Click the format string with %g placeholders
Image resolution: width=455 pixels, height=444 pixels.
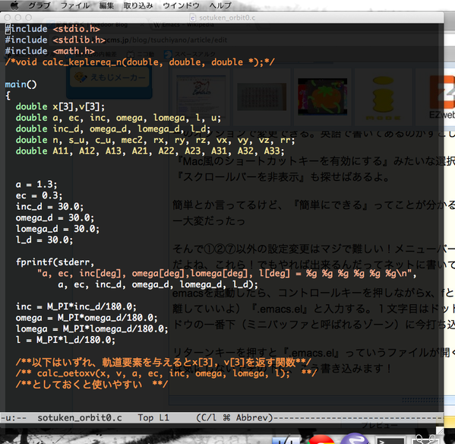pyautogui.click(x=226, y=273)
